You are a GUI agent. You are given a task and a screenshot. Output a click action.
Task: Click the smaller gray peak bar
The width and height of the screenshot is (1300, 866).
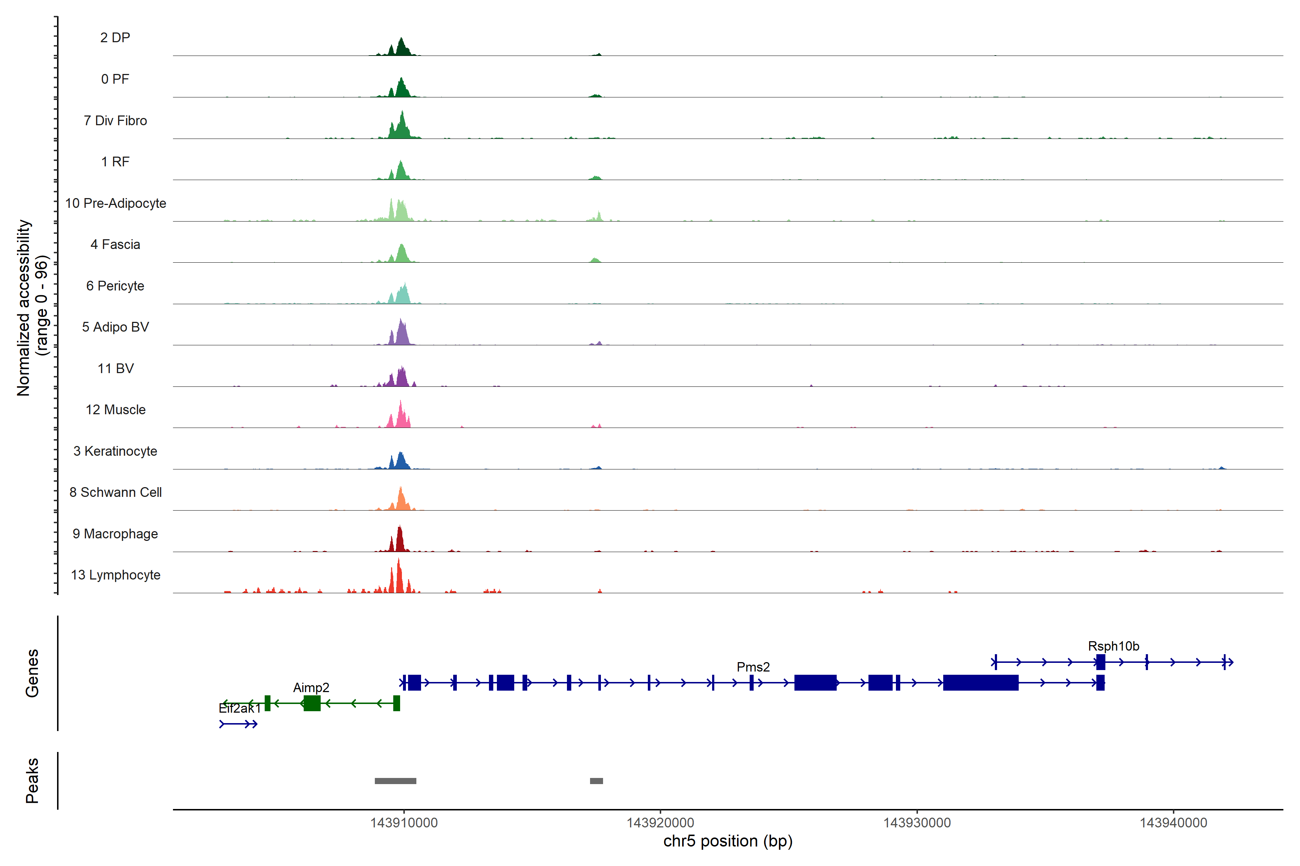(x=597, y=781)
